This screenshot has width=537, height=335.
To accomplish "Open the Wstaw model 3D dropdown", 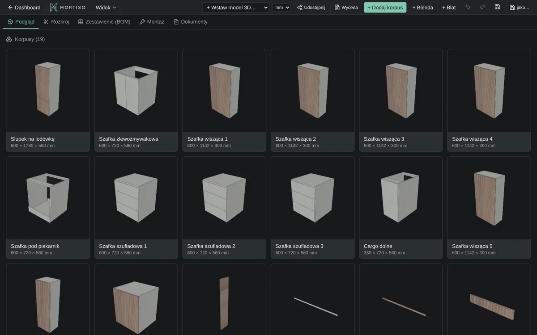I will [235, 8].
